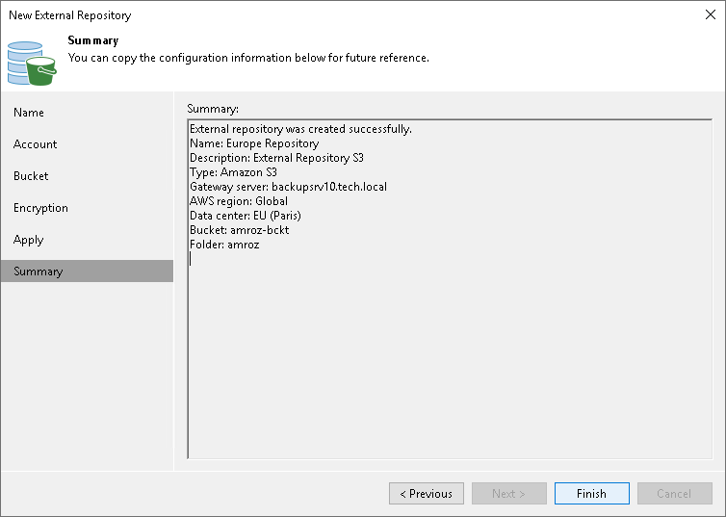Select the Bucket step in left sidebar
The image size is (726, 517).
point(31,176)
